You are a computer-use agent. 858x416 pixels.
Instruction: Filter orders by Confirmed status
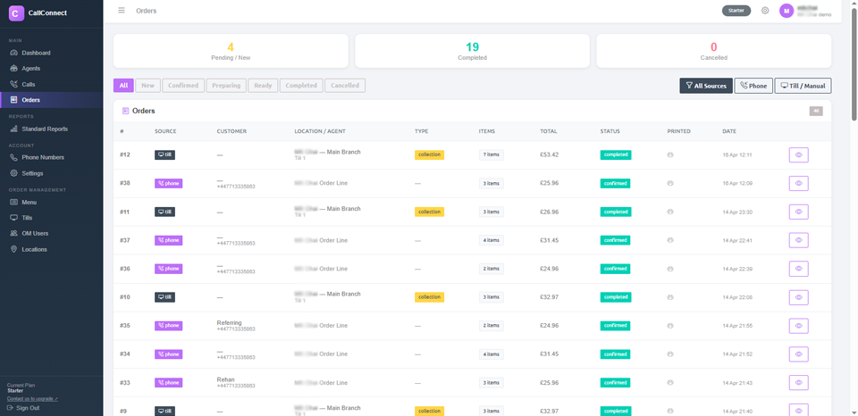point(183,86)
